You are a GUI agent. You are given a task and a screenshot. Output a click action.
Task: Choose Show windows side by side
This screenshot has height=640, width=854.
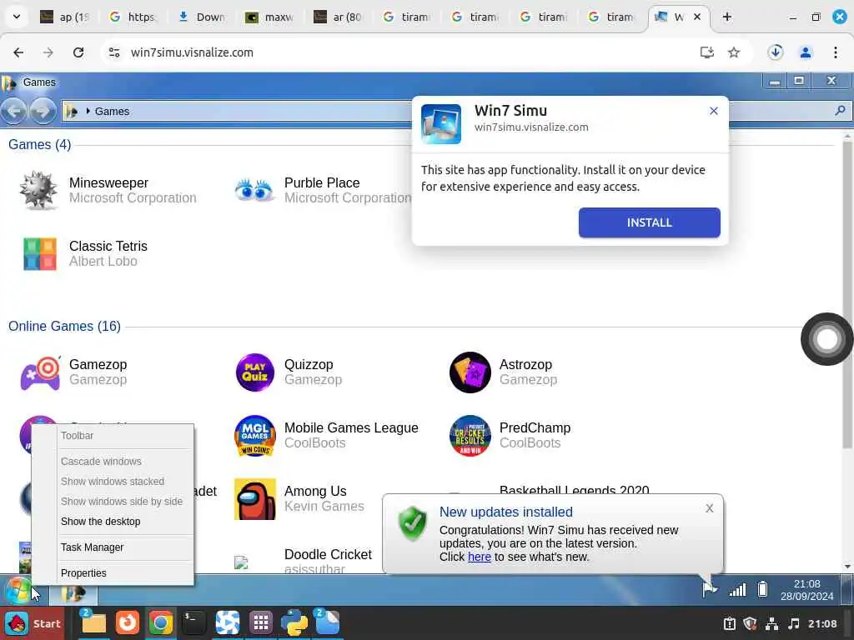click(x=122, y=502)
